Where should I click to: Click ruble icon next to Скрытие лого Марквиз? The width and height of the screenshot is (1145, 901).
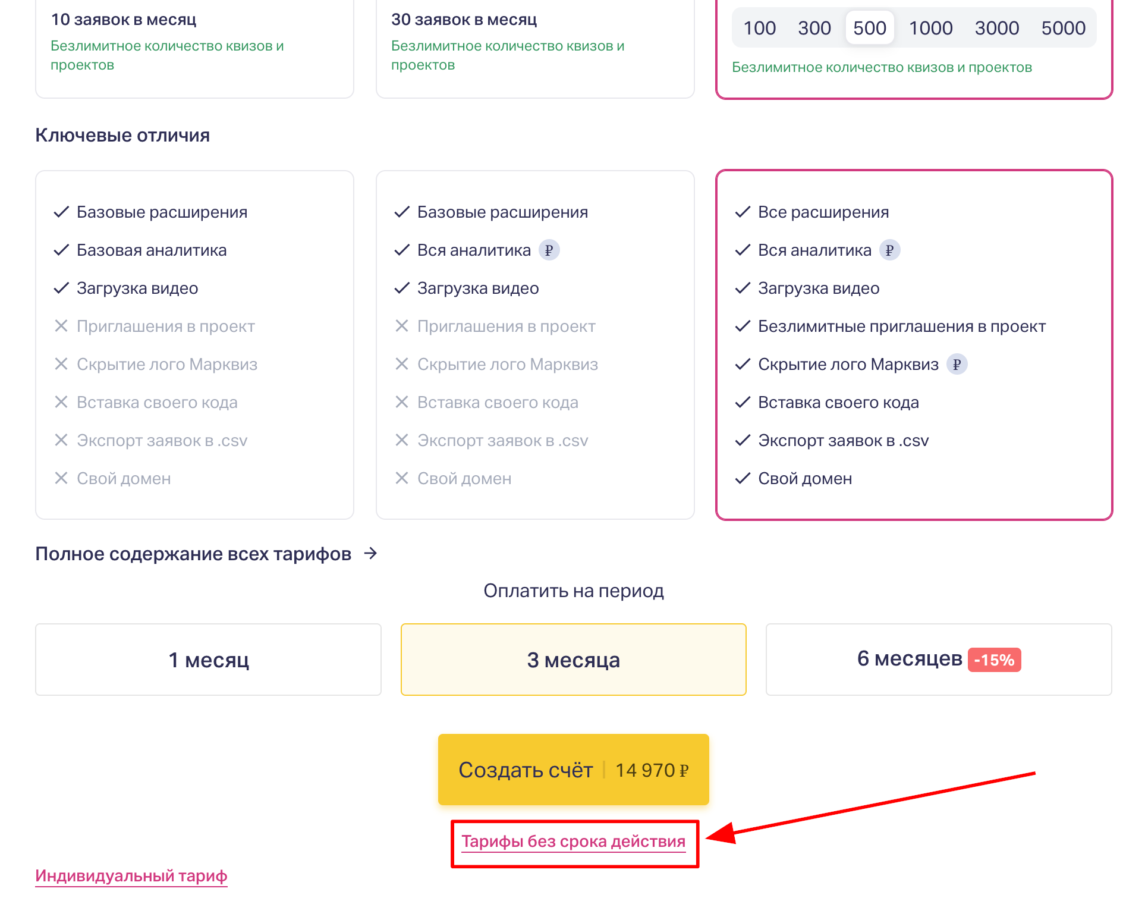[957, 365]
